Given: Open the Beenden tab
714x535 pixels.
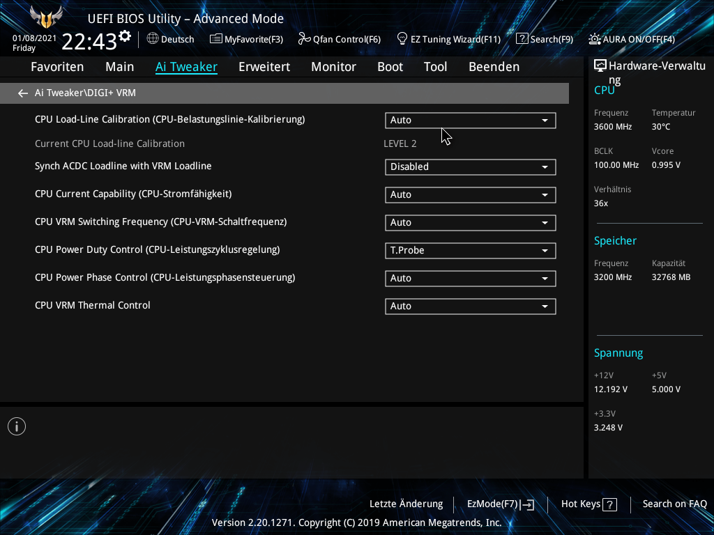Looking at the screenshot, I should (x=494, y=67).
